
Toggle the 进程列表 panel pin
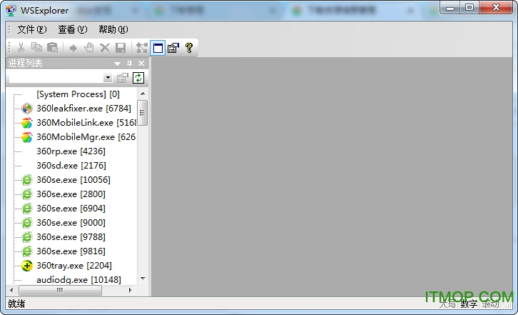(130, 63)
